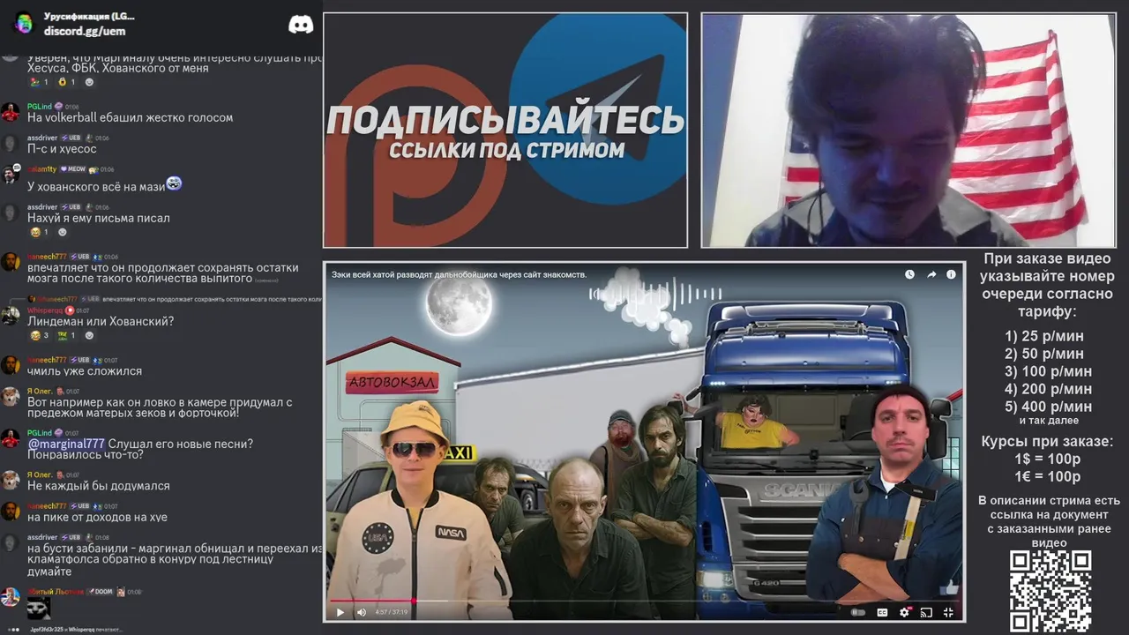Click the play button in the video player

click(340, 612)
